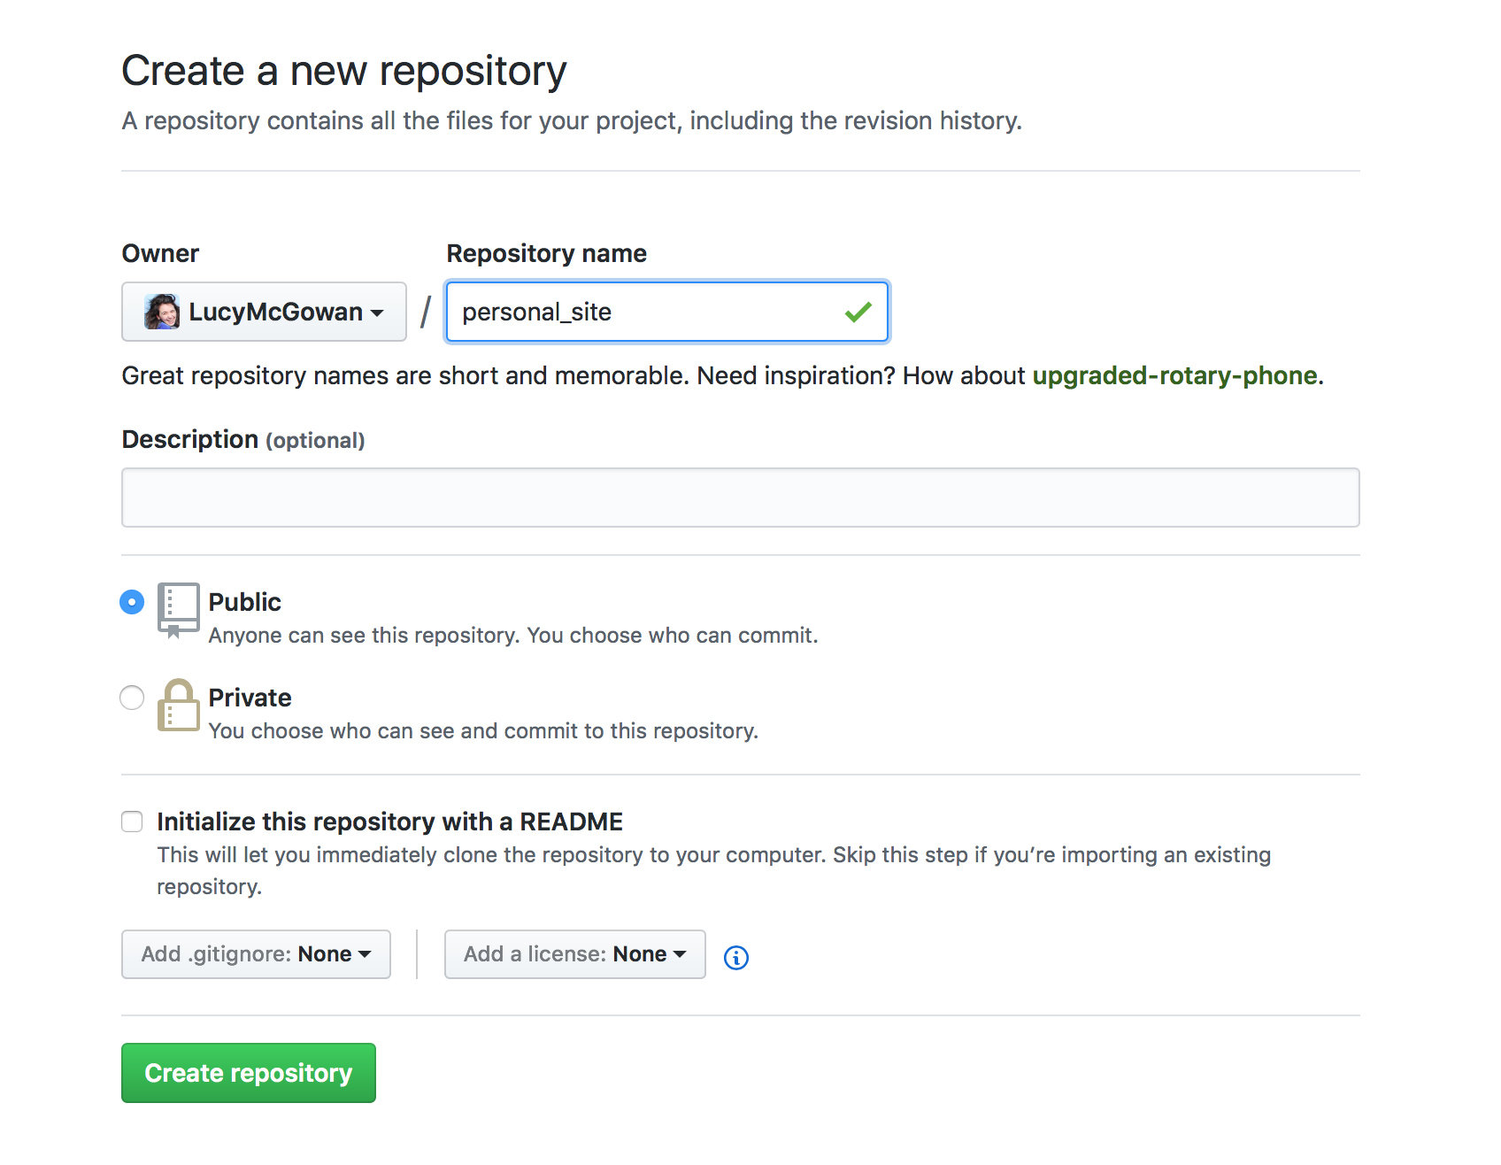Click the bold "Private" option label
This screenshot has height=1165, width=1501.
coord(250,698)
